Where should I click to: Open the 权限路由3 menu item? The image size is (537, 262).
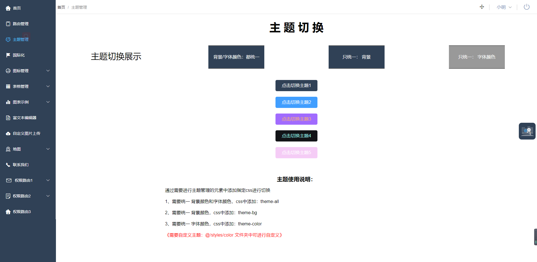tap(28, 212)
